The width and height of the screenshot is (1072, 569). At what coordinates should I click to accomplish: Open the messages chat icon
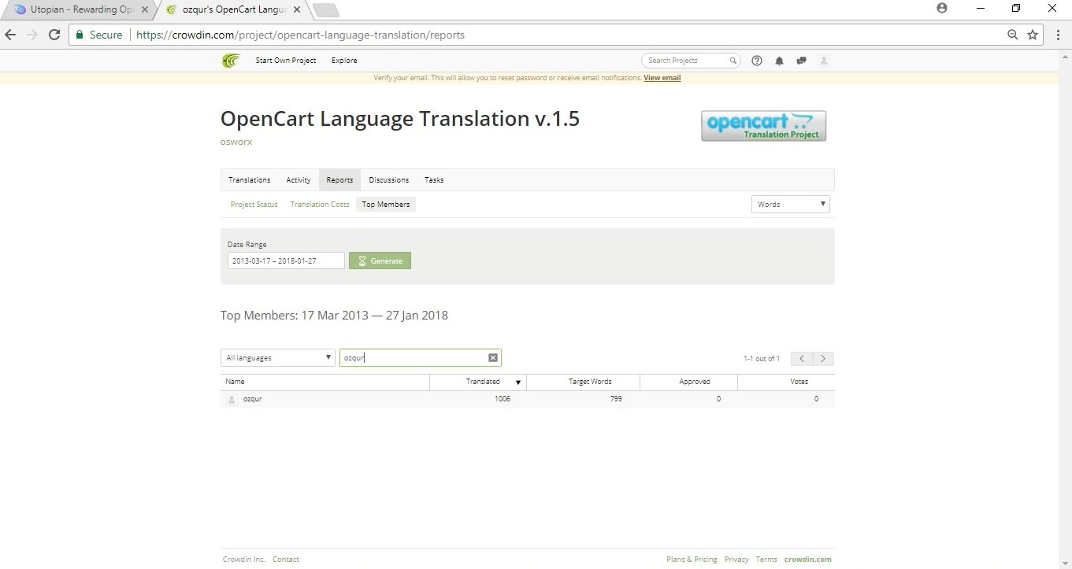tap(801, 61)
